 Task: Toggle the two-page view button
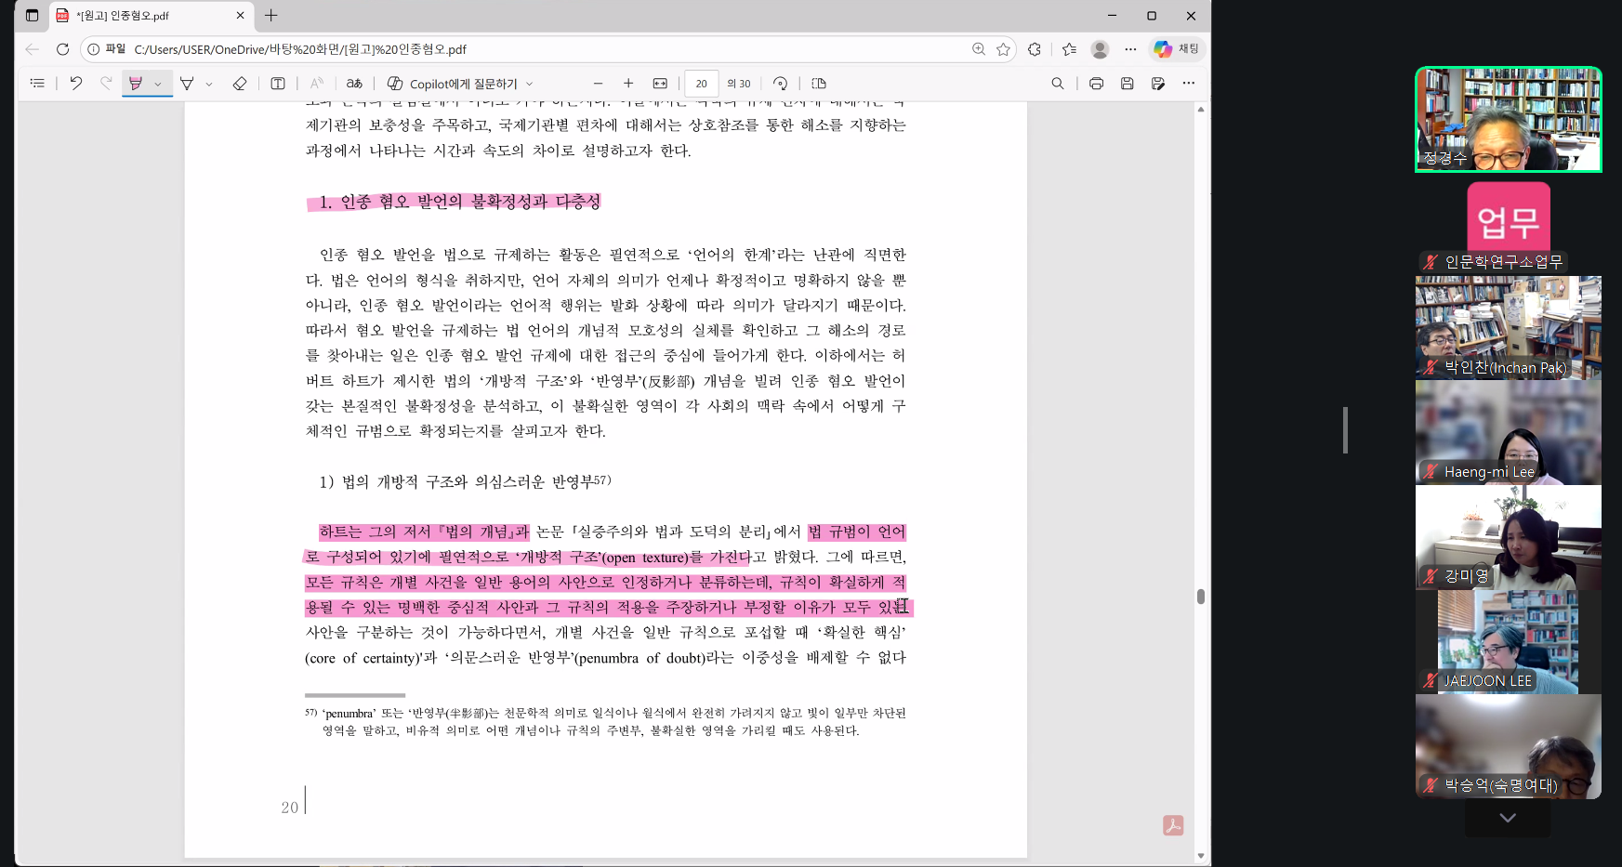click(819, 84)
